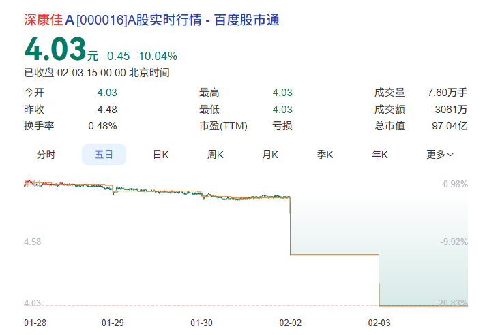The height and width of the screenshot is (335, 500).
Task: Click the 总市值 value 97.04亿
Action: pyautogui.click(x=450, y=126)
